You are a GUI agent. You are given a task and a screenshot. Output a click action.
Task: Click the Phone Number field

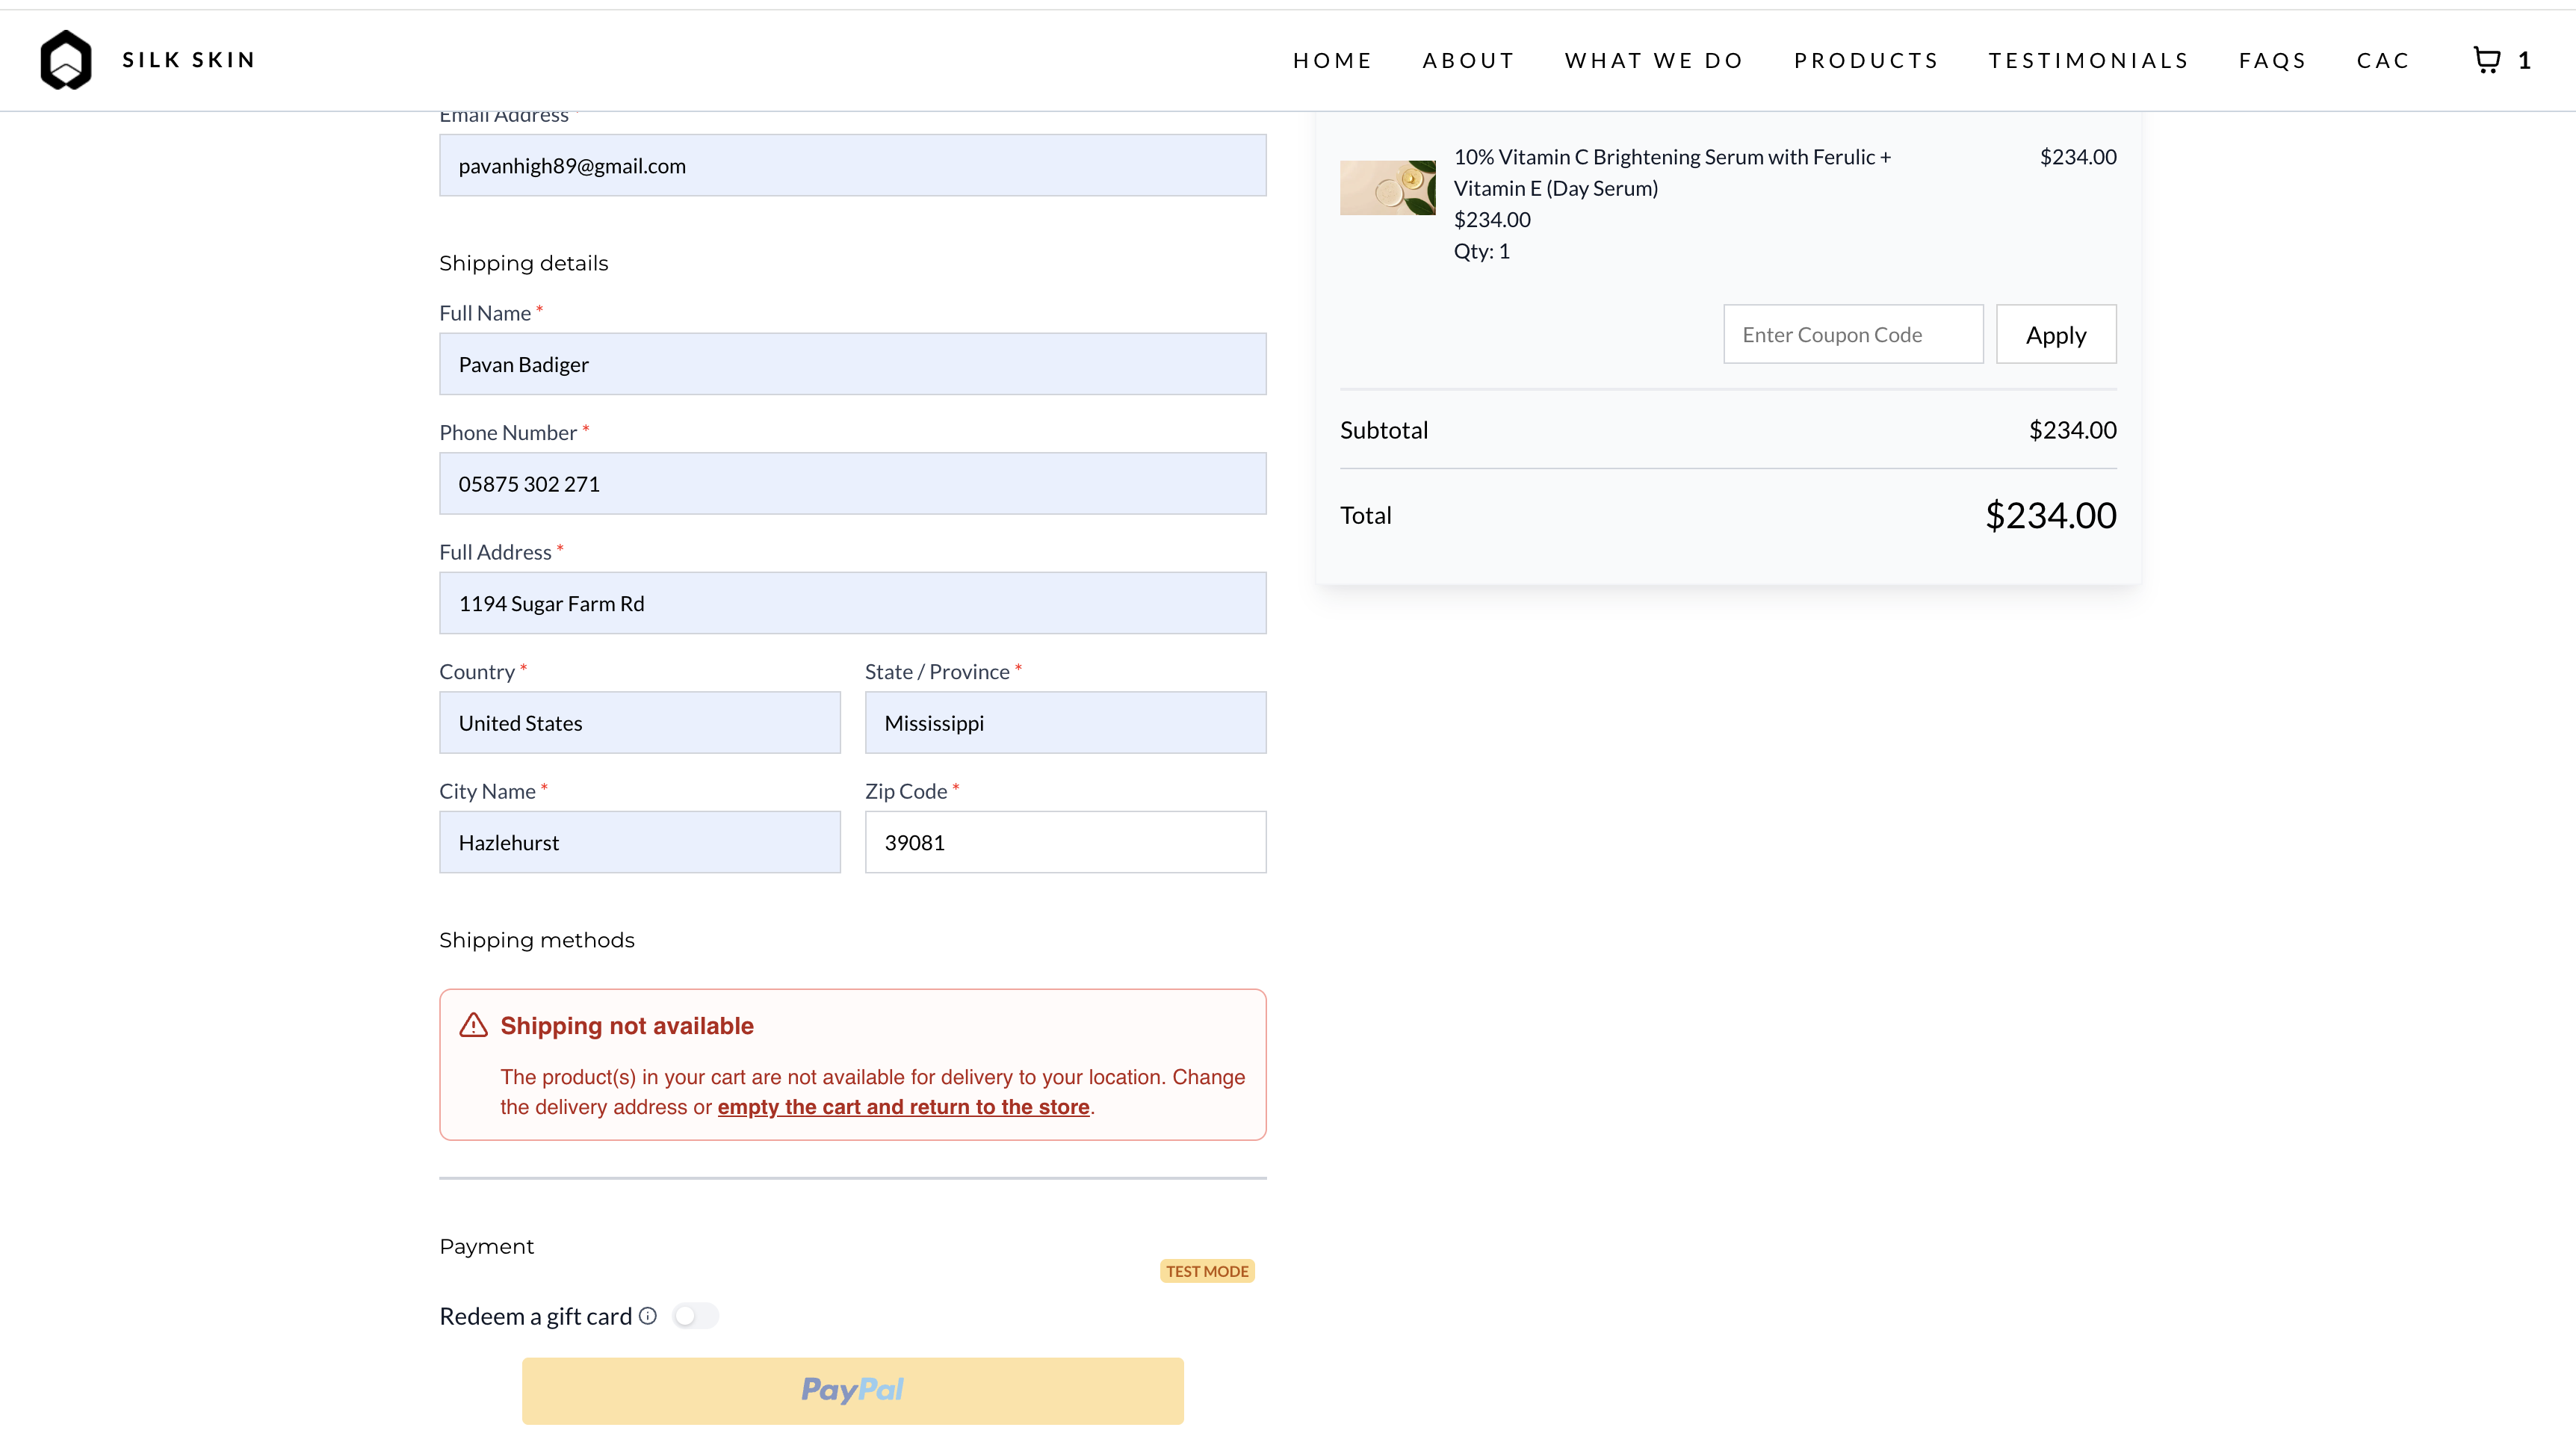pyautogui.click(x=853, y=483)
